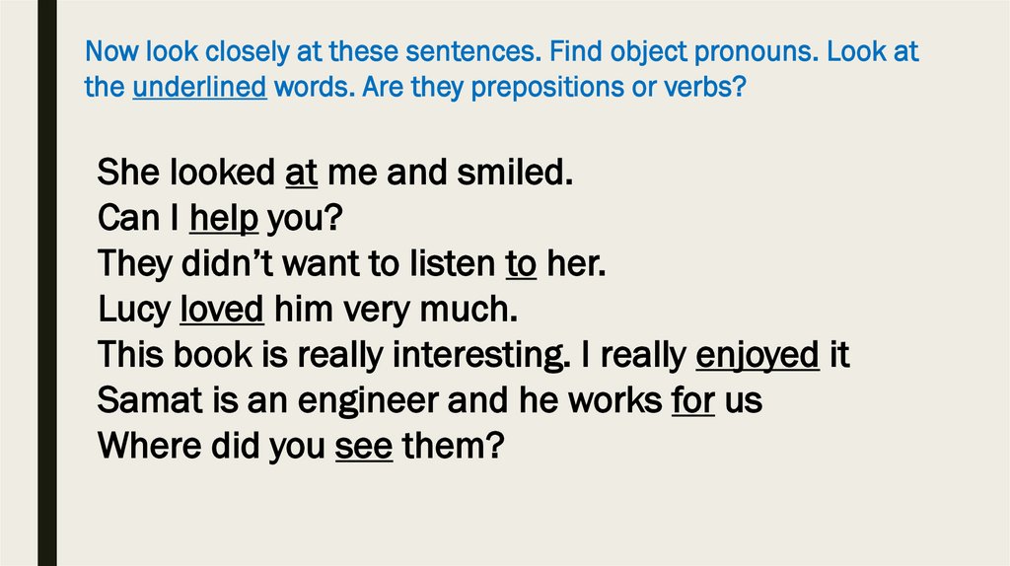1010x566 pixels.
Task: Click the underlined word 'loved'
Action: pyautogui.click(x=222, y=310)
